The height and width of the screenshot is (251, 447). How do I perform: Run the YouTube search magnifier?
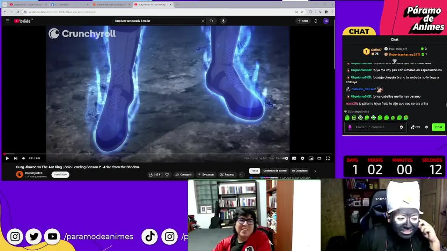pyautogui.click(x=211, y=21)
